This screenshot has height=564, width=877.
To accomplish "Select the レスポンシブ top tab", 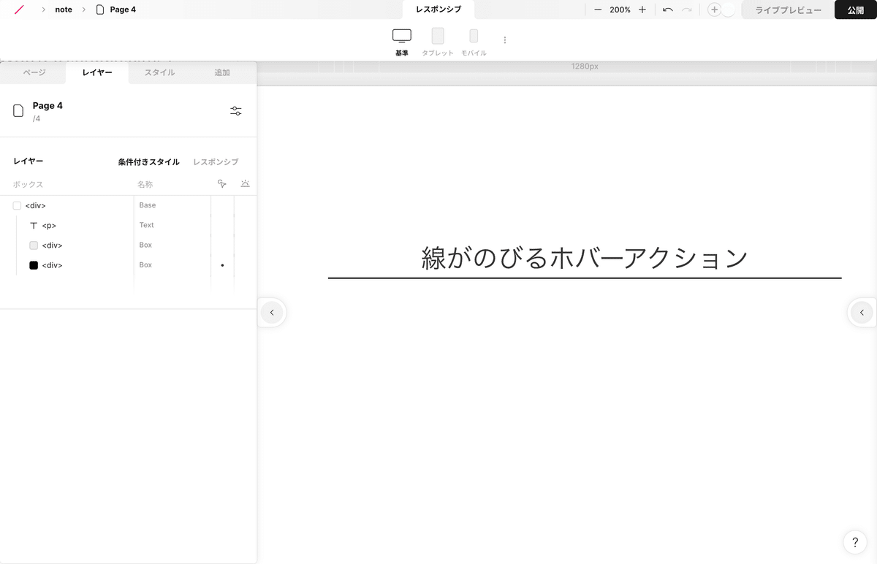I will (x=438, y=9).
